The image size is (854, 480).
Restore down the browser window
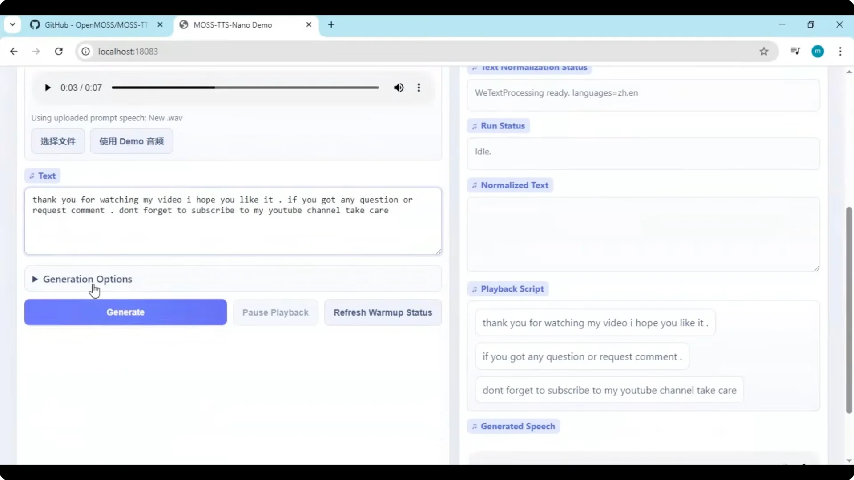tap(811, 25)
